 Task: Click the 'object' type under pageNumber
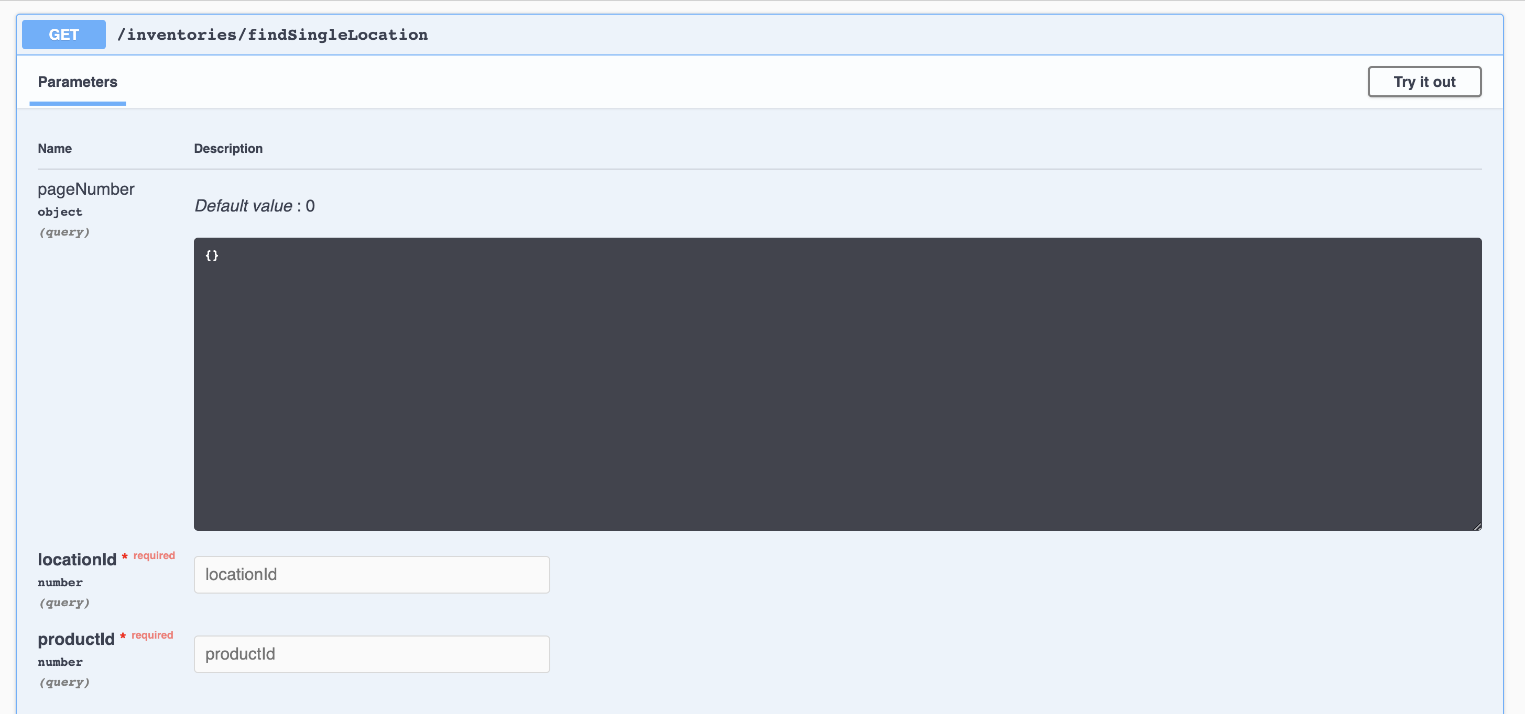[60, 212]
